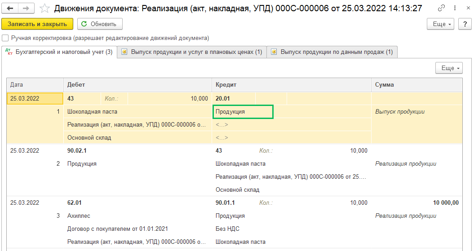This screenshot has width=474, height=251.
Task: Open help with the question mark button
Action: pos(465,24)
